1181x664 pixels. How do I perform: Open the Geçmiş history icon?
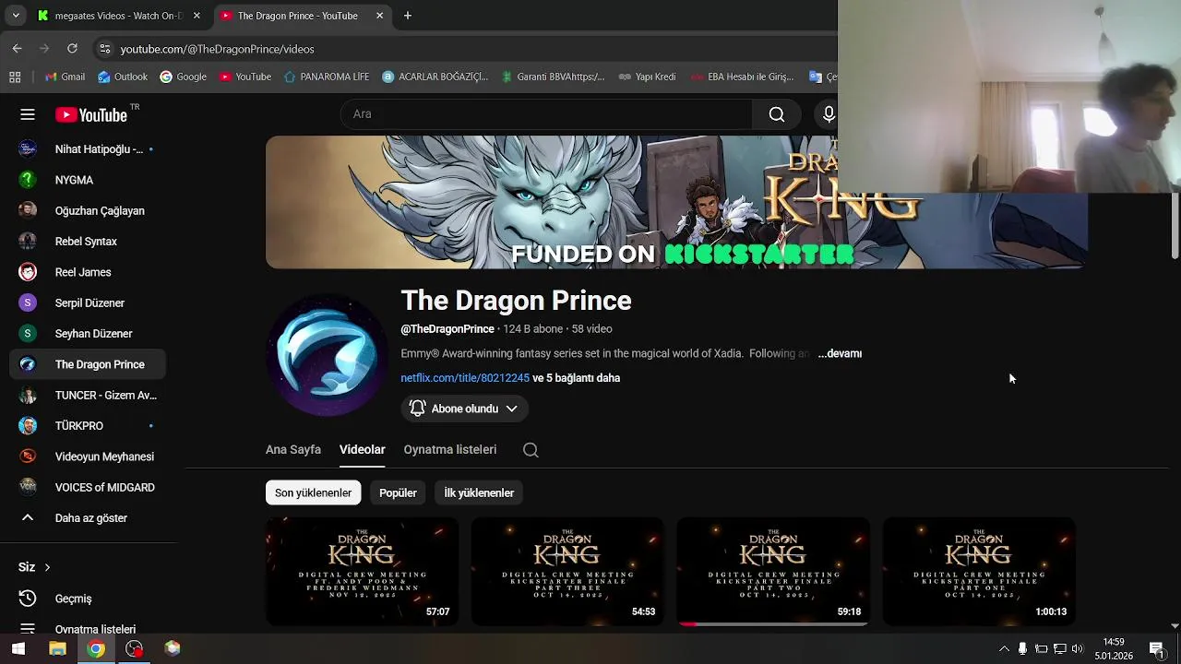coord(28,599)
